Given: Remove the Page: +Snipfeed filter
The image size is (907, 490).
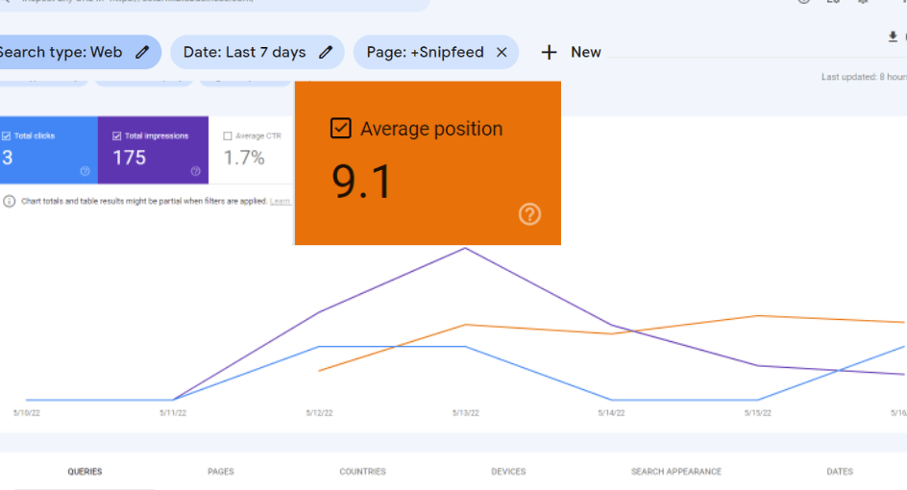Looking at the screenshot, I should tap(502, 52).
